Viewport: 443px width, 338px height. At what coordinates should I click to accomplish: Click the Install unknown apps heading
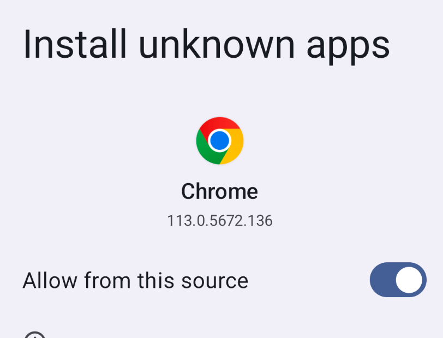pos(206,44)
